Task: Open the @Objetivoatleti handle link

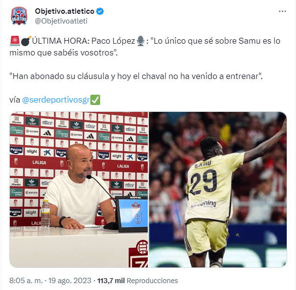Action: click(61, 21)
